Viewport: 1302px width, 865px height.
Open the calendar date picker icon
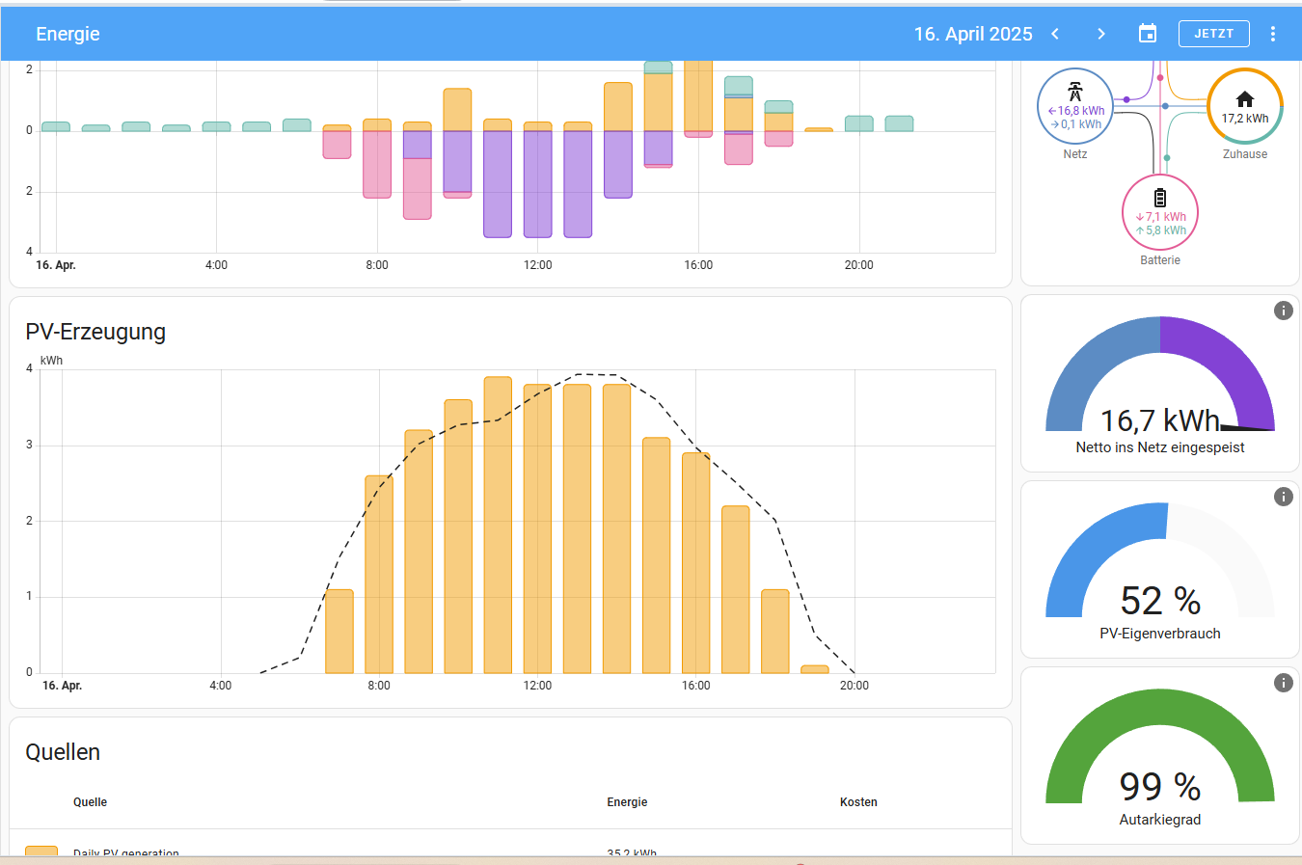[1148, 34]
